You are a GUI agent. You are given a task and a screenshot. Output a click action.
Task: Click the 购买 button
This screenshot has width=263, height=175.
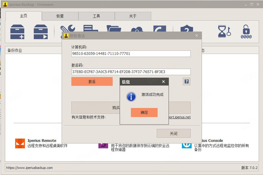(x=96, y=108)
